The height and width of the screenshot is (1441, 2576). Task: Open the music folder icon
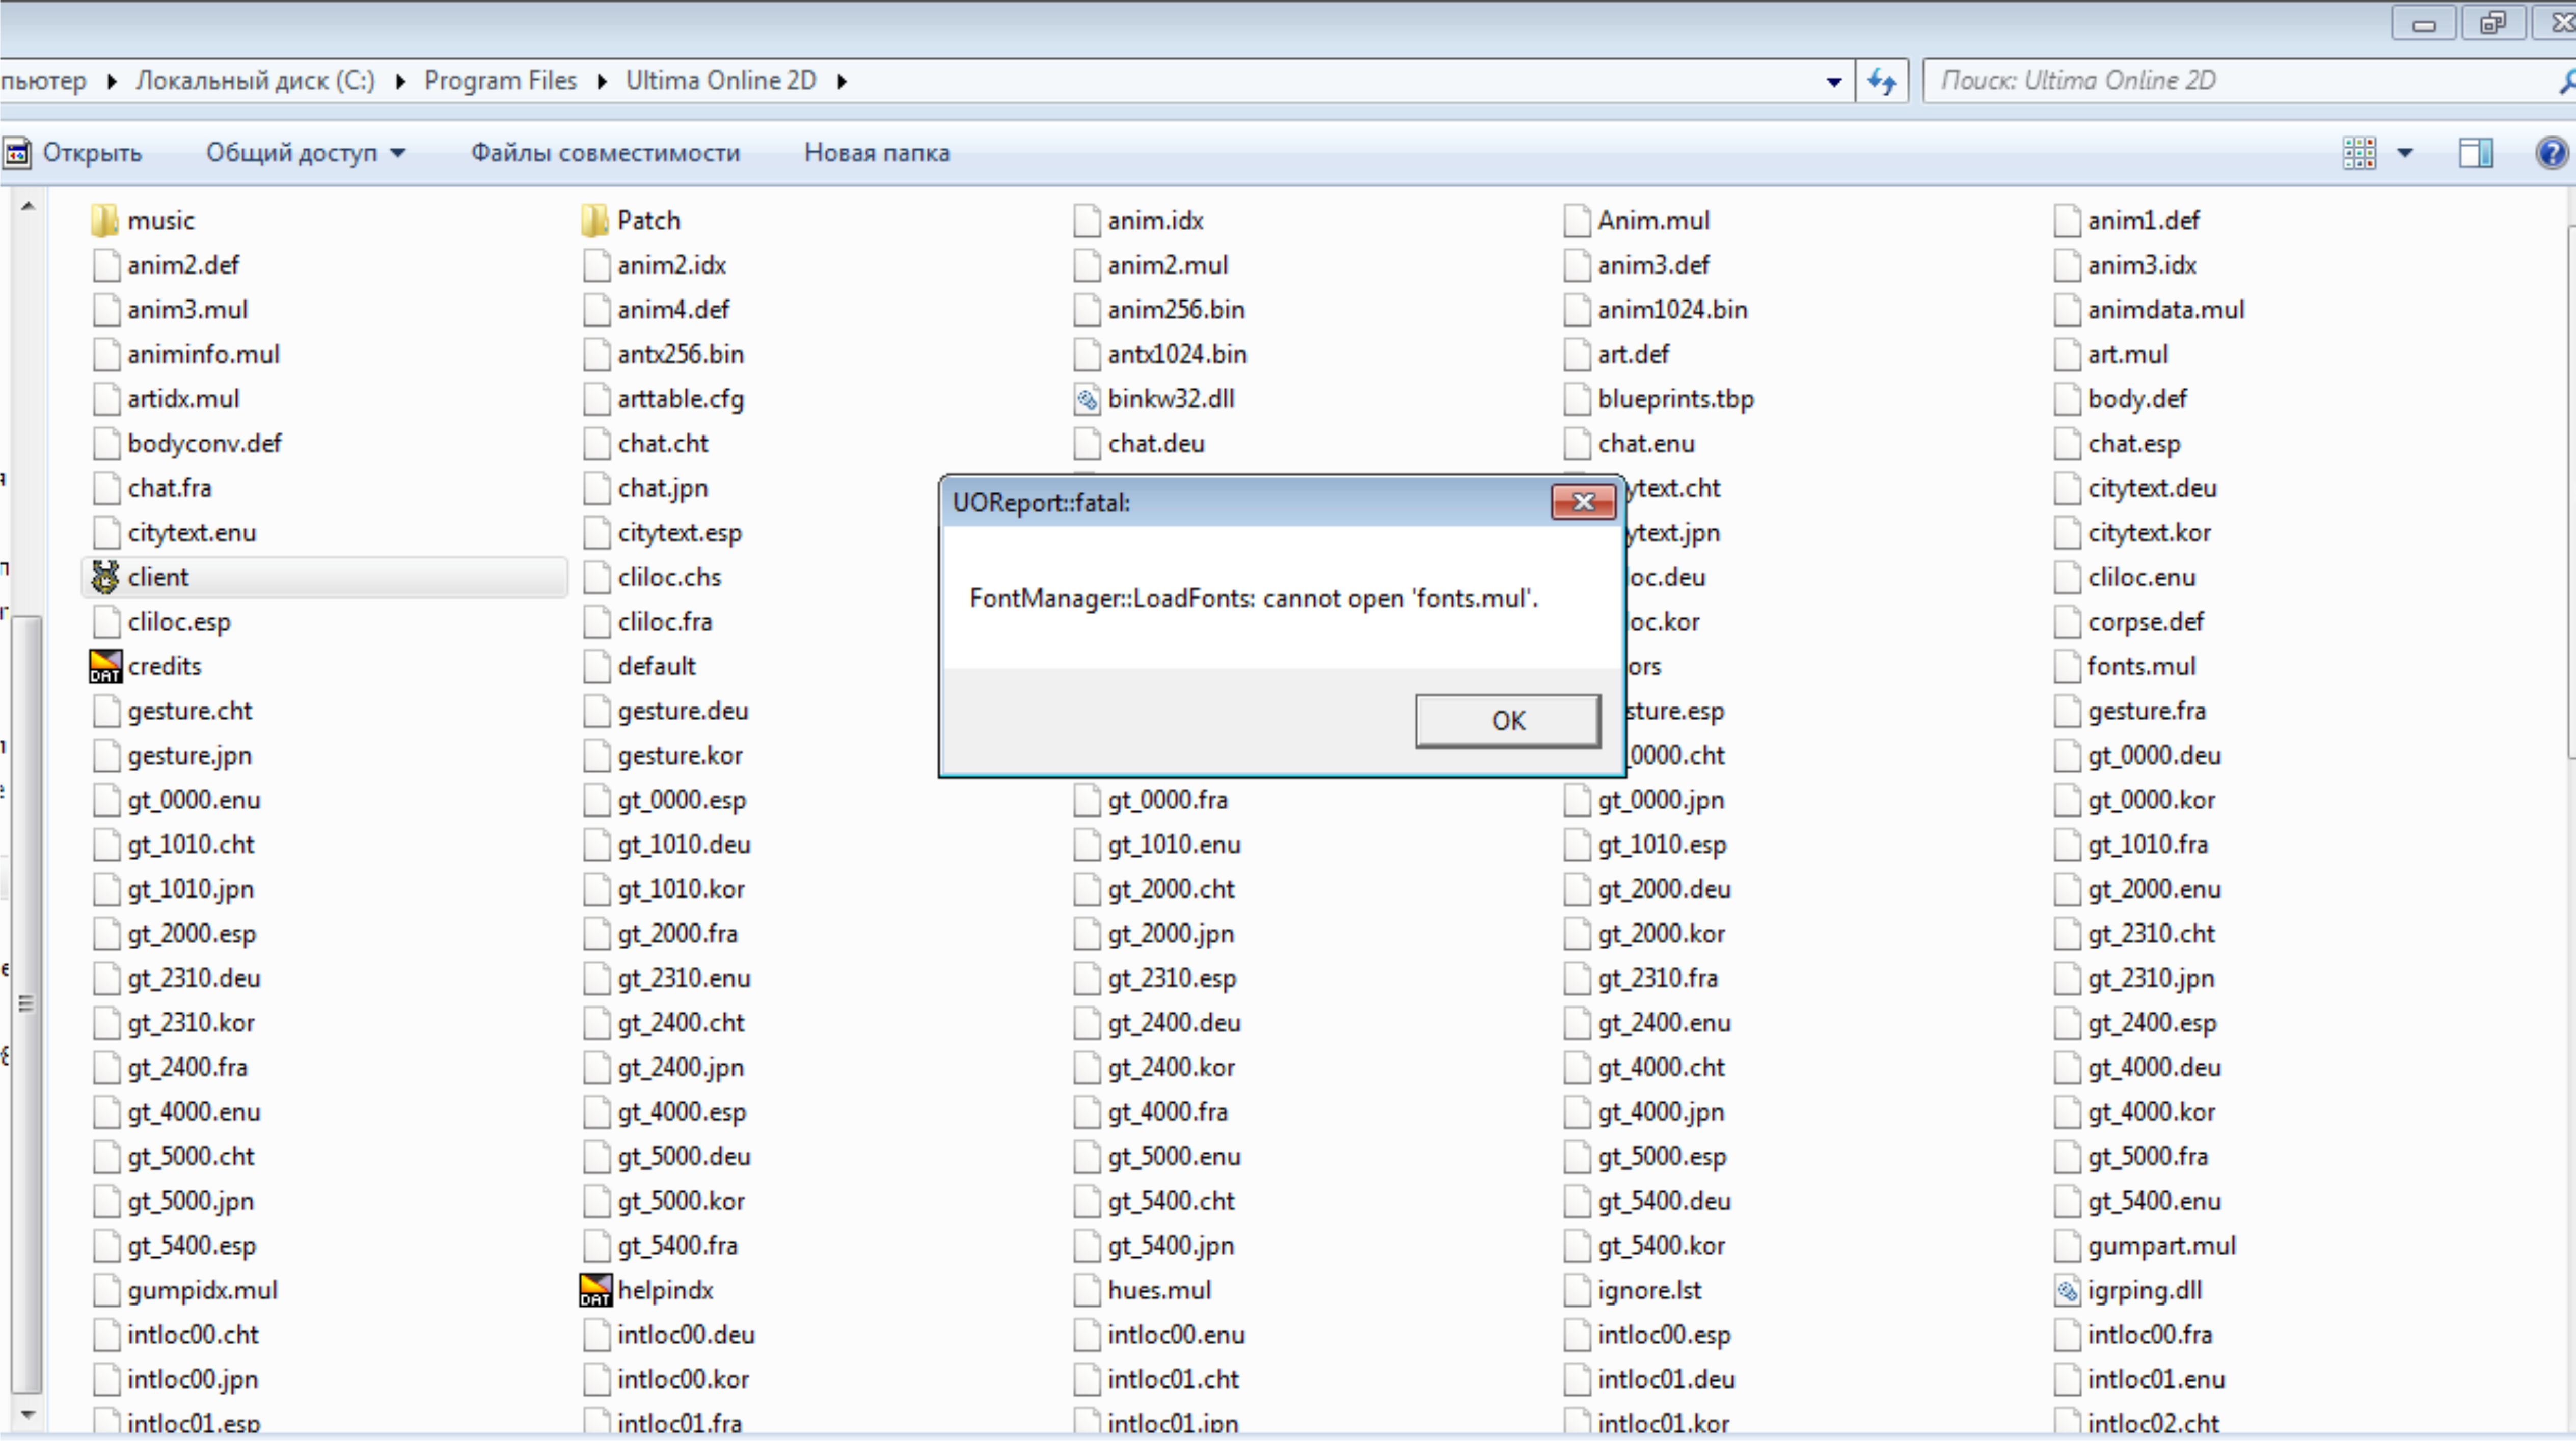(104, 220)
